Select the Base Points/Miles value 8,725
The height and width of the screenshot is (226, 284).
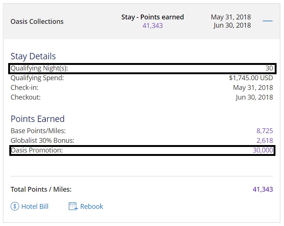(264, 131)
